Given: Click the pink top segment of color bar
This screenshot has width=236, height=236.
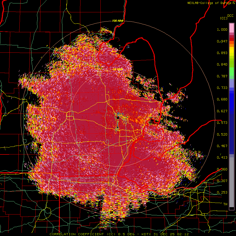Looking at the screenshot, I should point(232,28).
